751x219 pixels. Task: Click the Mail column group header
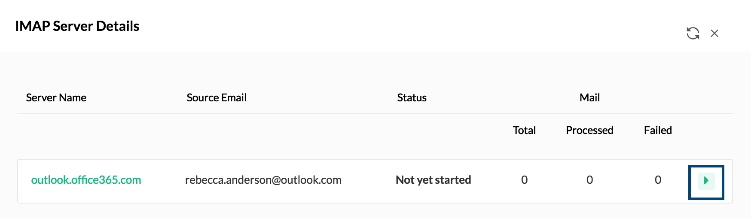tap(589, 98)
